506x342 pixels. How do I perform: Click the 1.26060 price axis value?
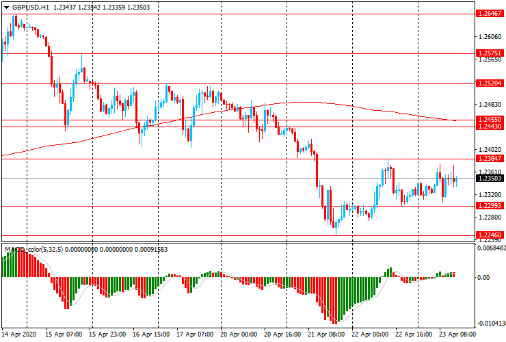click(490, 37)
